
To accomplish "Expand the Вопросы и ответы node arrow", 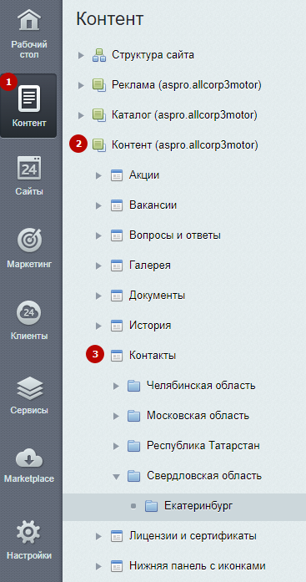I will click(98, 235).
